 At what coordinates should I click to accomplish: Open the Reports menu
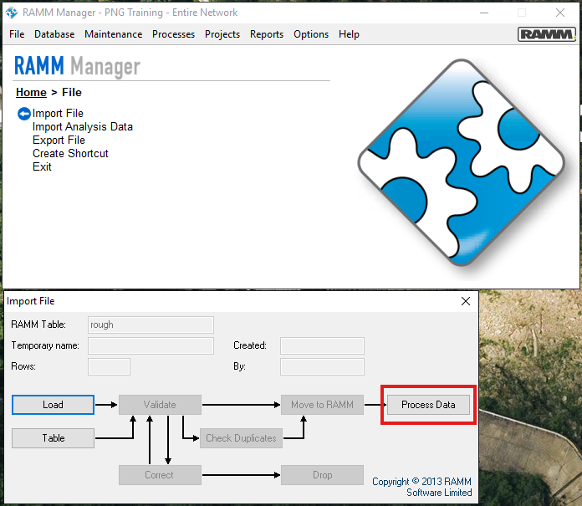(x=267, y=34)
